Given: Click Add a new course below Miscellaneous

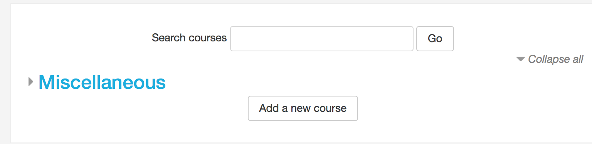Looking at the screenshot, I should (x=303, y=108).
